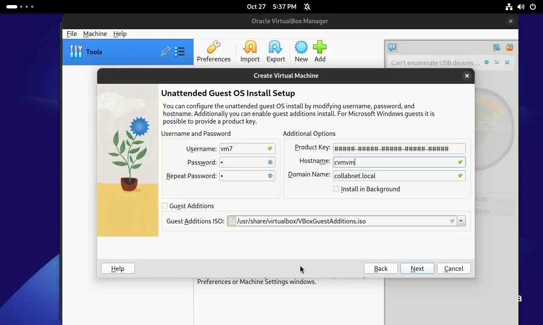Open help for the USB devices notification
This screenshot has width=543, height=325.
coord(487,62)
